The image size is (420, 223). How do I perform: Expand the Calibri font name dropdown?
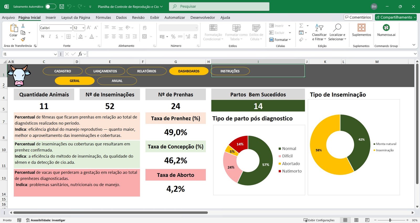(x=71, y=28)
